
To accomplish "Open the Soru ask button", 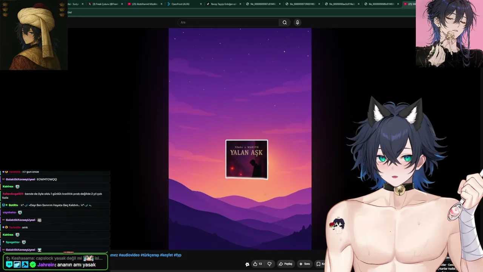I will click(305, 264).
